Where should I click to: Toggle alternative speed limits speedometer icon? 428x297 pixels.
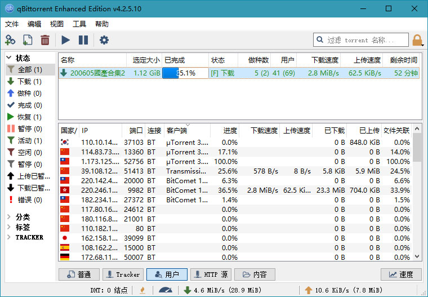coord(166,290)
